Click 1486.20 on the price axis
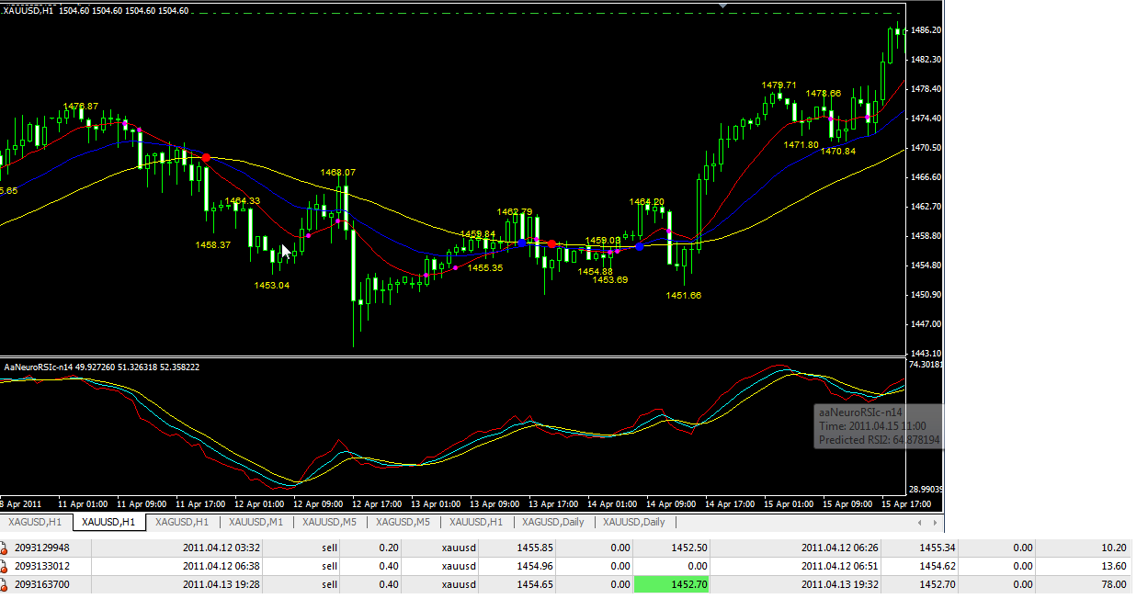Viewport: 1148px width, 610px height. tap(925, 30)
